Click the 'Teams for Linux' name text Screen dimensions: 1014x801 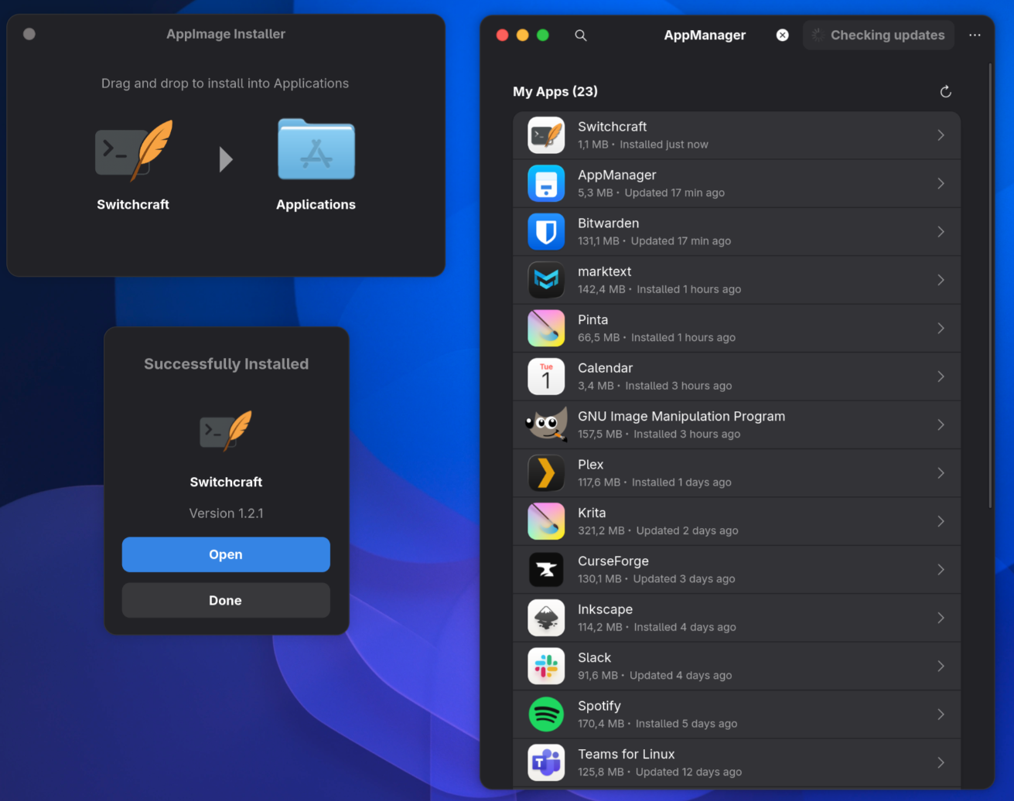(626, 755)
